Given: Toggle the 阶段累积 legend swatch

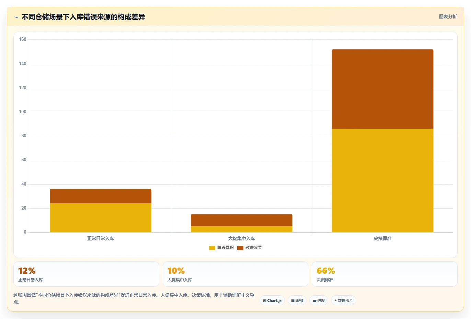Looking at the screenshot, I should point(212,248).
